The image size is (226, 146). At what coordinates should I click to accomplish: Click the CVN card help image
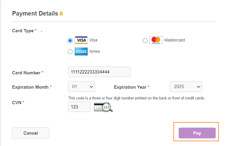(x=103, y=107)
